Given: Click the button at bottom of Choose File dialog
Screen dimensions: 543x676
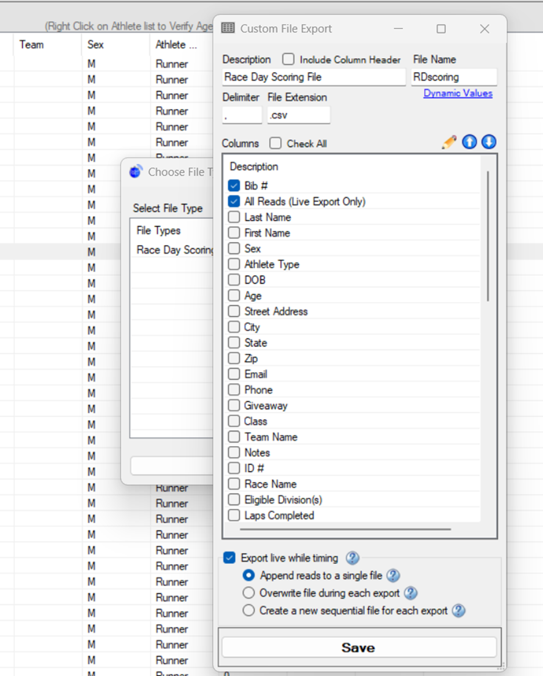Looking at the screenshot, I should [172, 466].
